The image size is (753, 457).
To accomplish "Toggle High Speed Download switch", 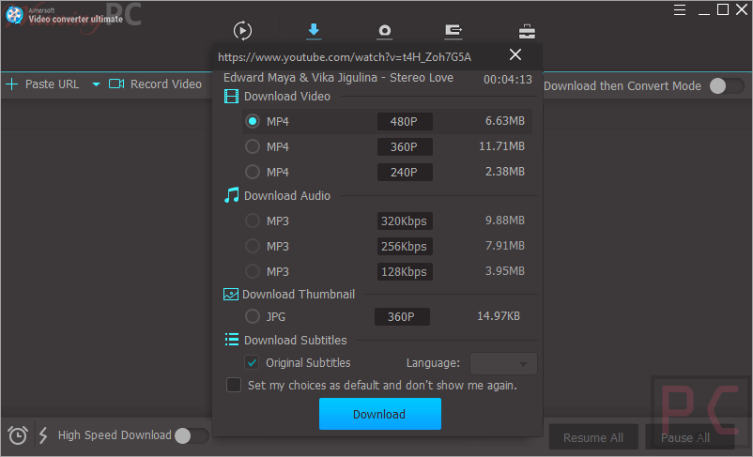I will 192,435.
